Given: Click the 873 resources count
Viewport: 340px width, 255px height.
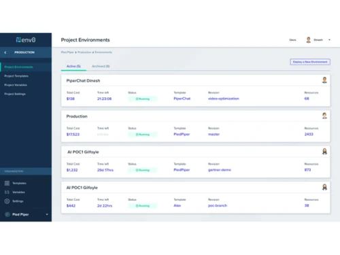Looking at the screenshot, I should [307, 170].
